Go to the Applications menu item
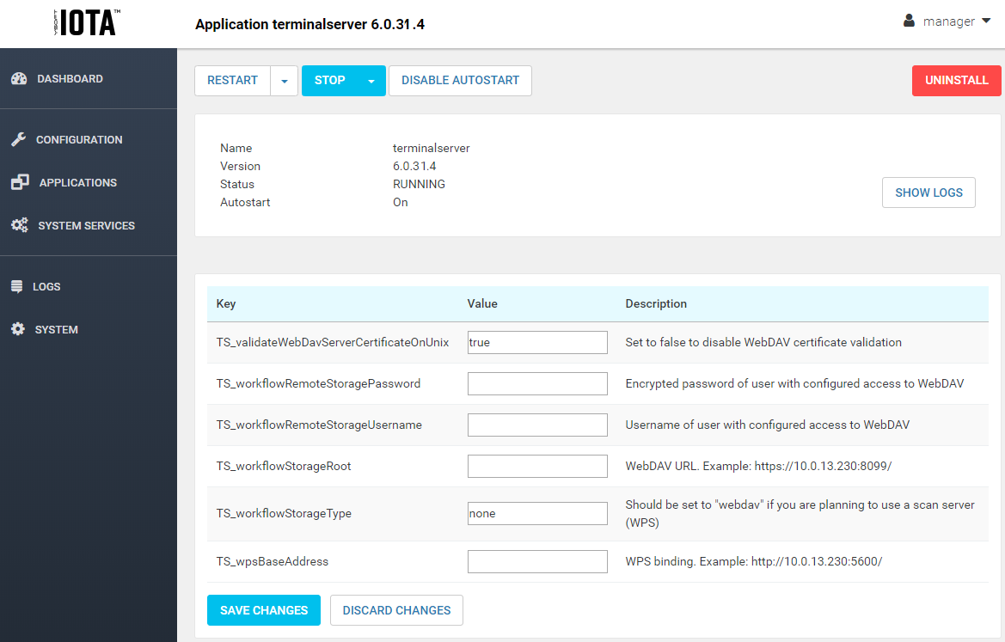This screenshot has width=1005, height=642. [77, 182]
